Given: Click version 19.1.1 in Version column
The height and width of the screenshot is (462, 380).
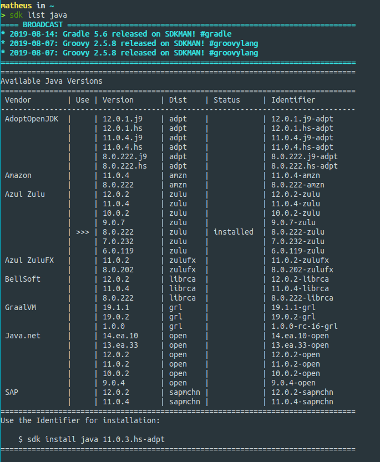Looking at the screenshot, I should (x=116, y=307).
